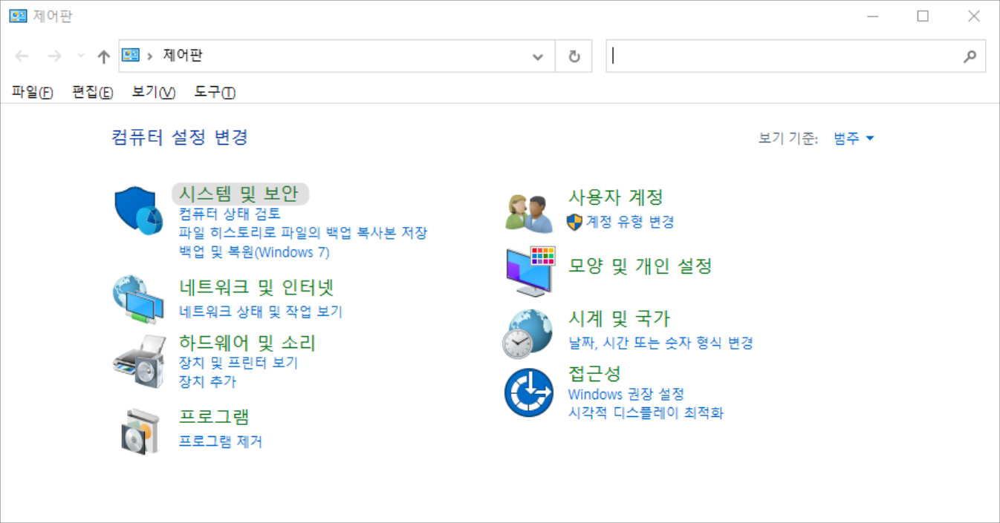Screen dimensions: 1000x523
Task: Open the Network and Internet globe icon
Action: tap(138, 299)
